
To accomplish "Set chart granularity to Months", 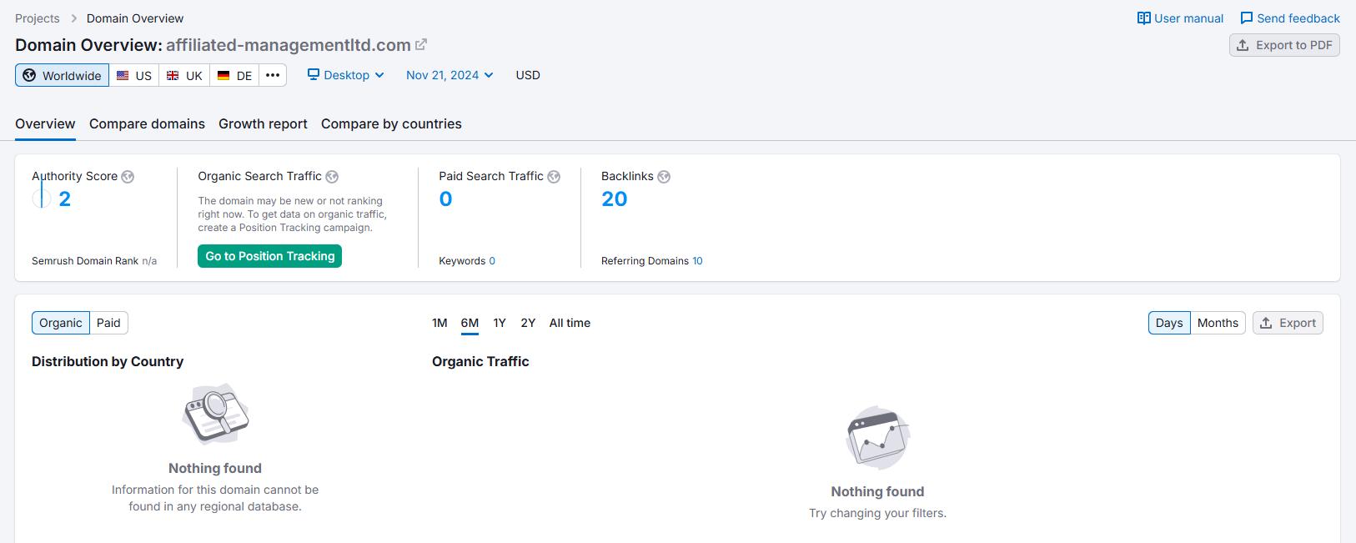I will click(1218, 323).
